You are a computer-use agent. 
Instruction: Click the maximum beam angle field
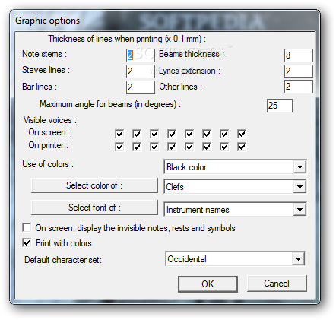tap(280, 106)
